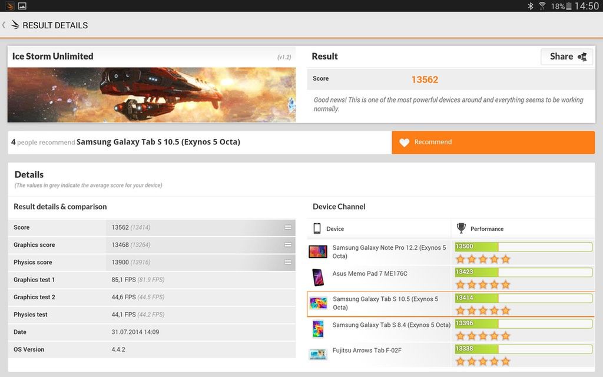Click the date 31.07.2014 14:09
This screenshot has width=603, height=377.
tap(135, 332)
